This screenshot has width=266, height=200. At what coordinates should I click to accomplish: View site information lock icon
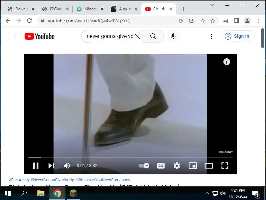click(x=43, y=21)
